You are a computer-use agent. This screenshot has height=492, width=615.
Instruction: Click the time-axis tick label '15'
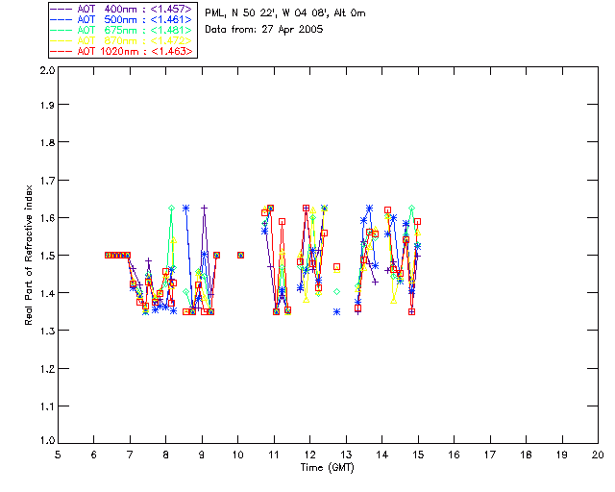[x=418, y=455]
